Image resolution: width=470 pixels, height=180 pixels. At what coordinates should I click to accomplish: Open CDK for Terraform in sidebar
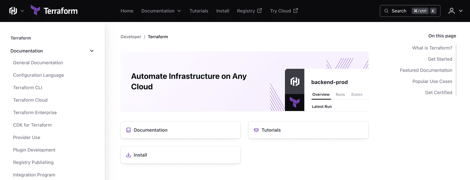pyautogui.click(x=32, y=125)
